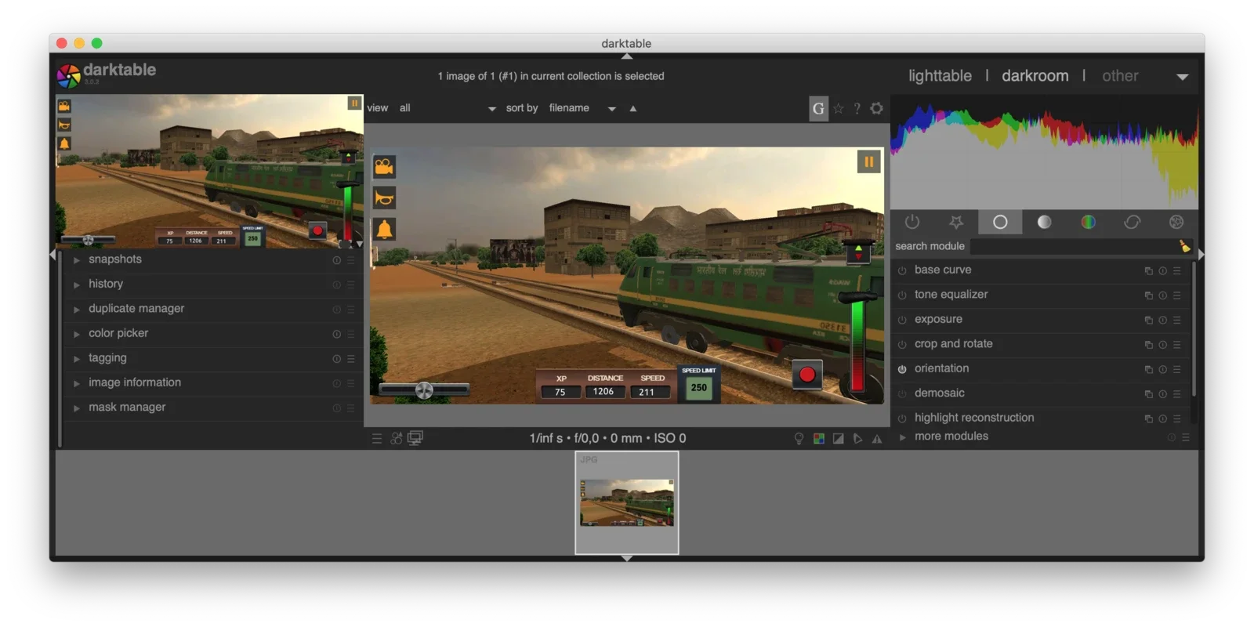Toggle color assessment lightbulb icon
Image resolution: width=1254 pixels, height=627 pixels.
(x=799, y=439)
